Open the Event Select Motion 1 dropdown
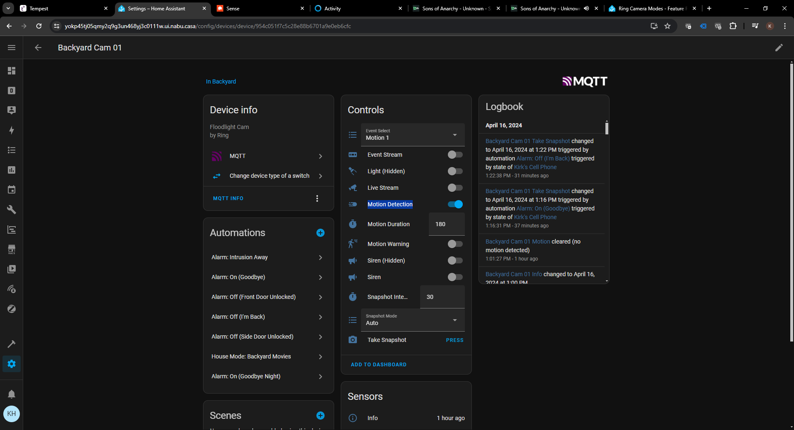 412,135
